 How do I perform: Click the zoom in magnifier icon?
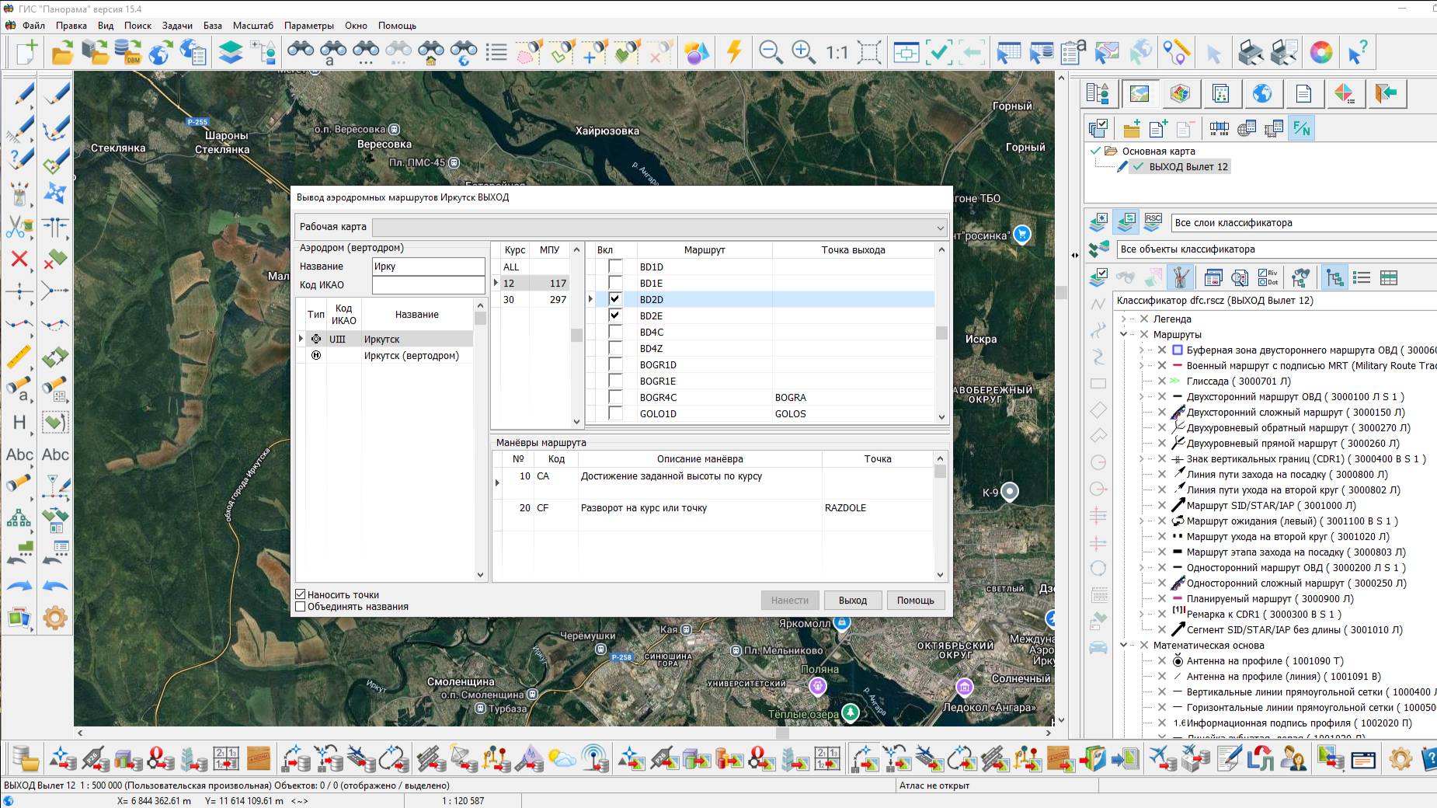803,53
